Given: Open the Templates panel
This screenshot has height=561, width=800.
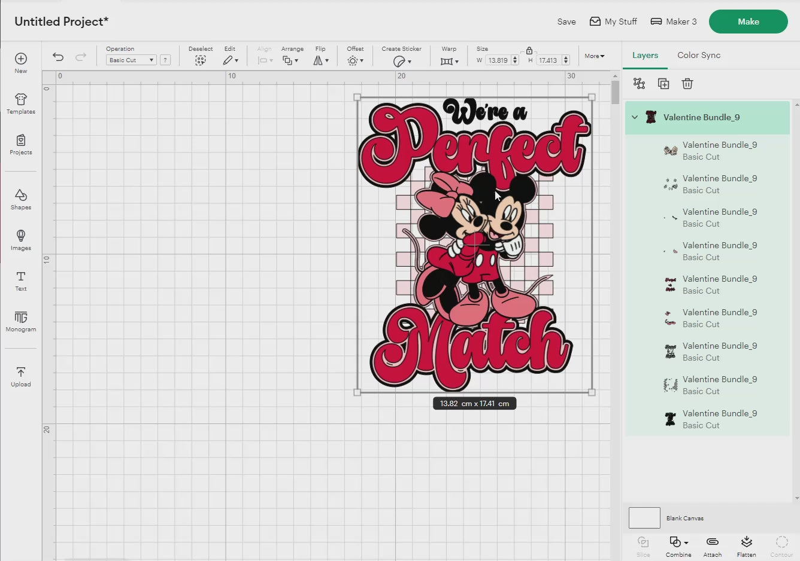Looking at the screenshot, I should [21, 103].
